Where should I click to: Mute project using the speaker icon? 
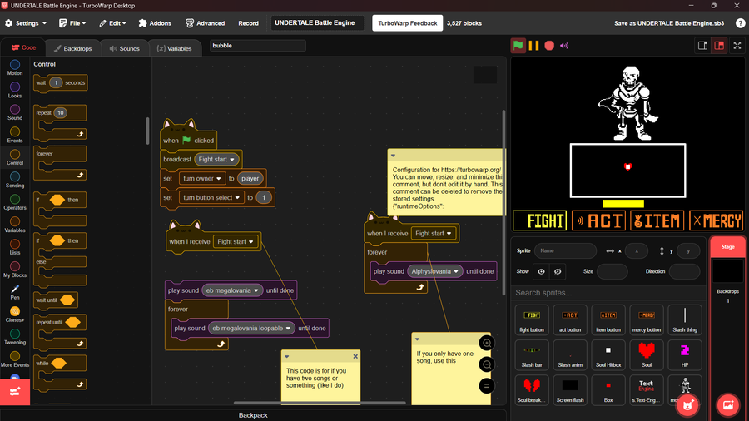coord(564,46)
